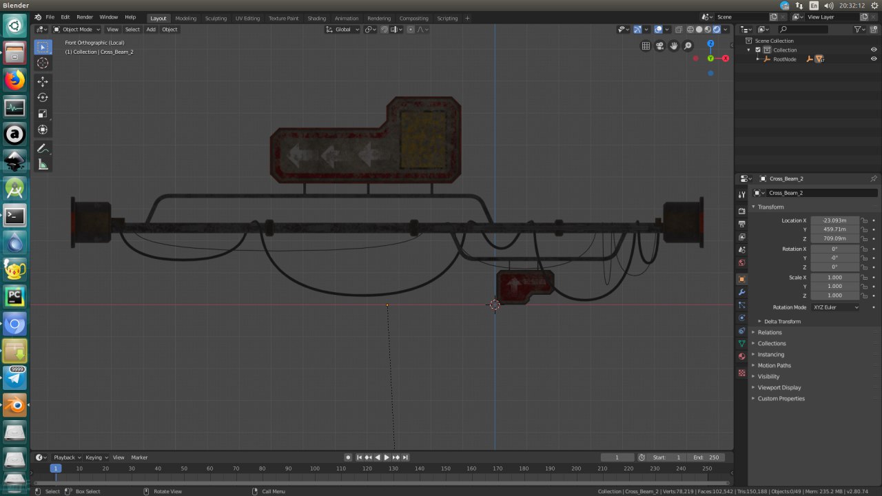Select the Transform tool
The height and width of the screenshot is (496, 882).
[43, 130]
